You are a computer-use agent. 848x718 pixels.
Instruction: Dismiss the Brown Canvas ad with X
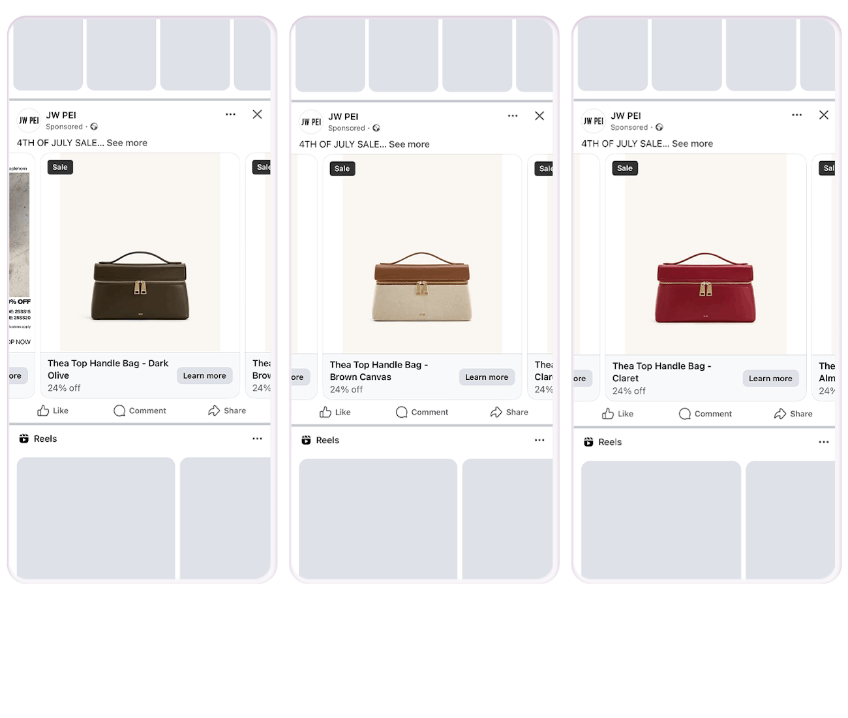pos(539,116)
